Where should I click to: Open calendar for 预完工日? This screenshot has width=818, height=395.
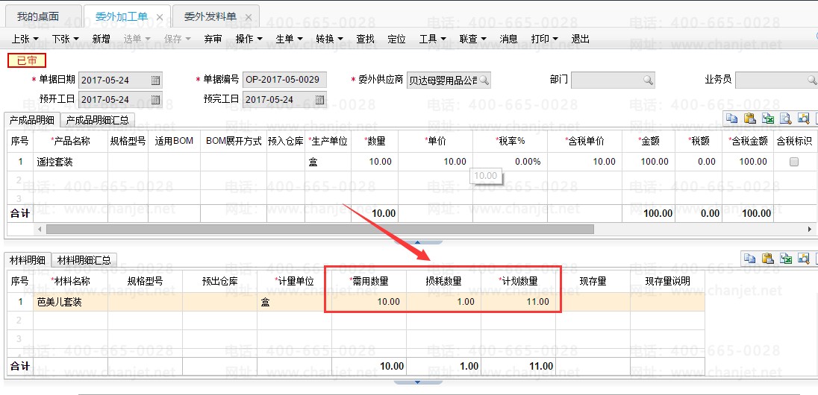pos(319,100)
